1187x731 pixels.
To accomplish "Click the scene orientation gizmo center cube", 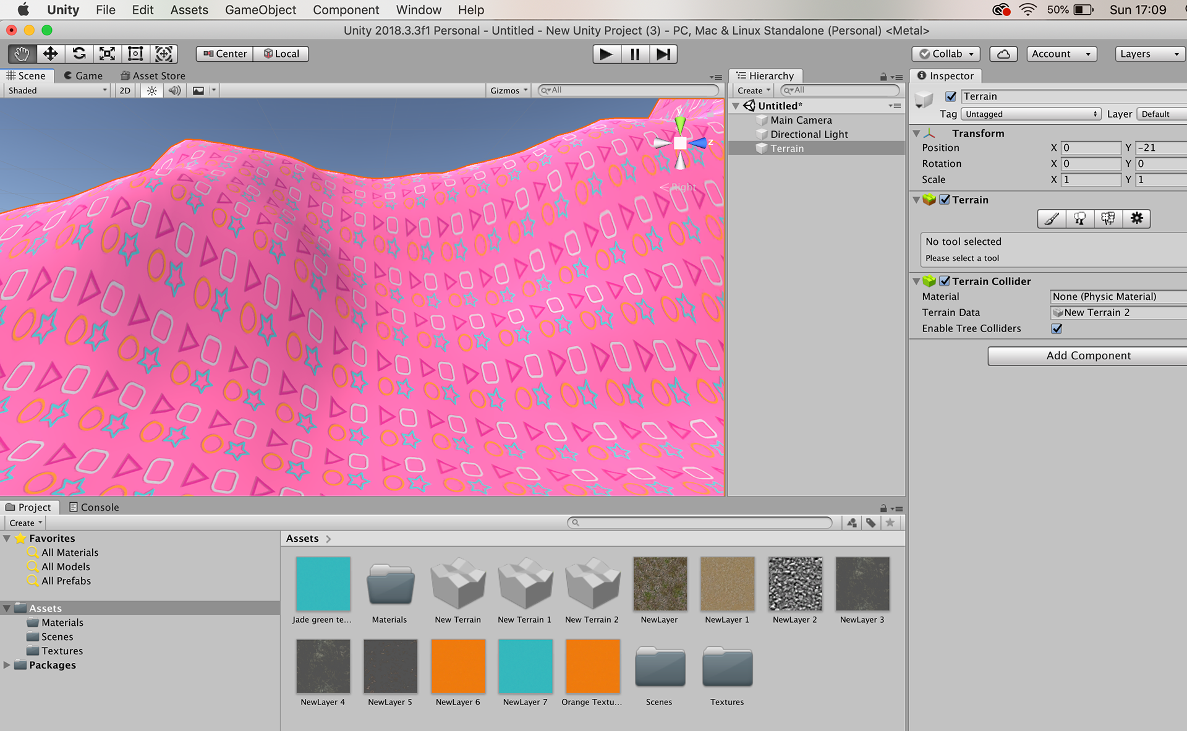I will pyautogui.click(x=680, y=143).
